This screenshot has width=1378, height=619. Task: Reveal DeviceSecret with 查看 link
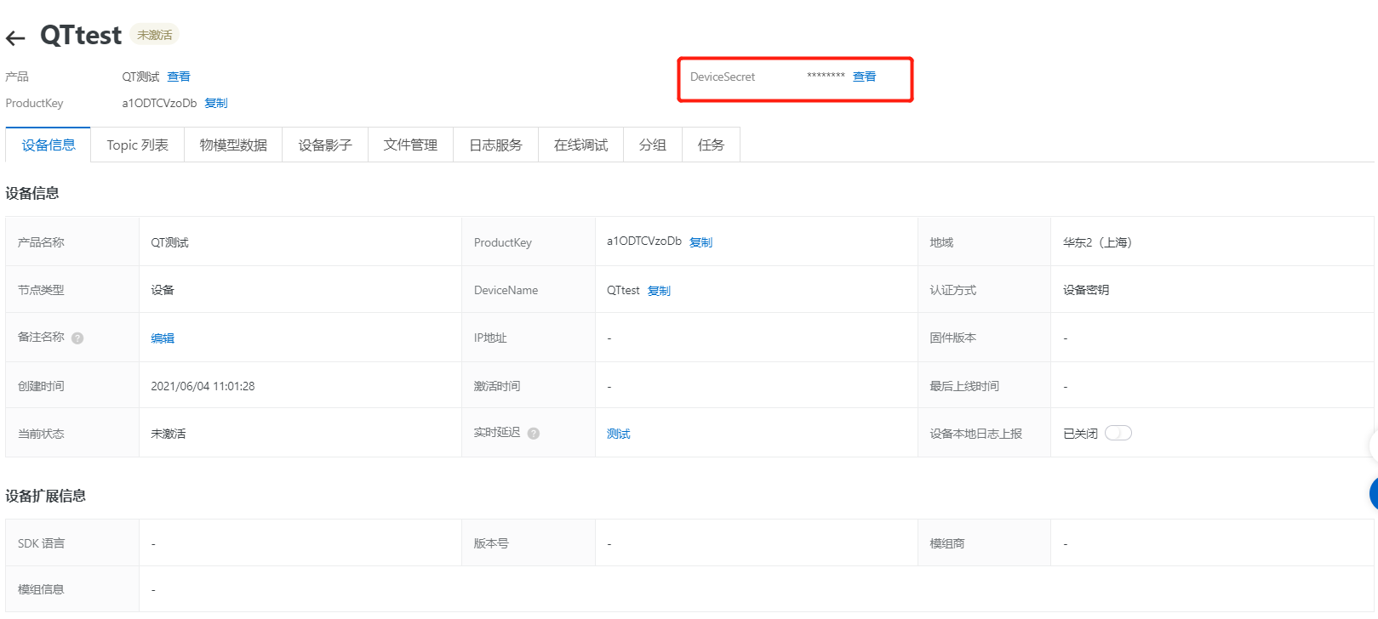[864, 77]
